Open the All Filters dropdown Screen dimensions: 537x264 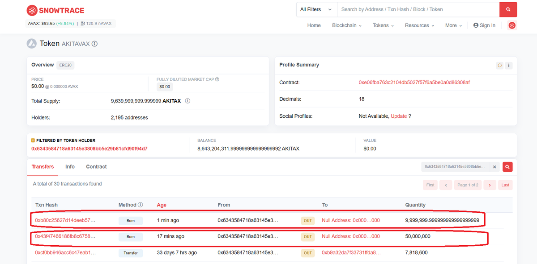(316, 9)
